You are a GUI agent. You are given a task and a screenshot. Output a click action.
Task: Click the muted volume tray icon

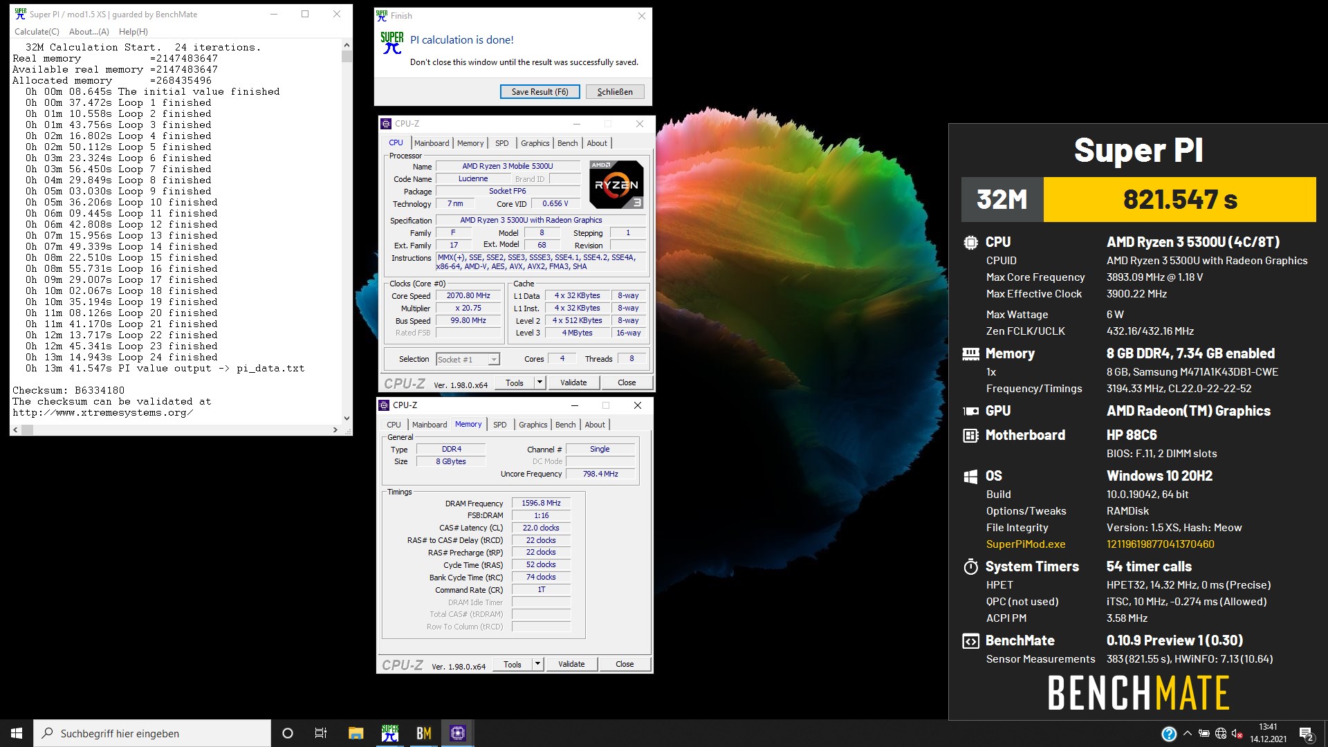pos(1237,734)
